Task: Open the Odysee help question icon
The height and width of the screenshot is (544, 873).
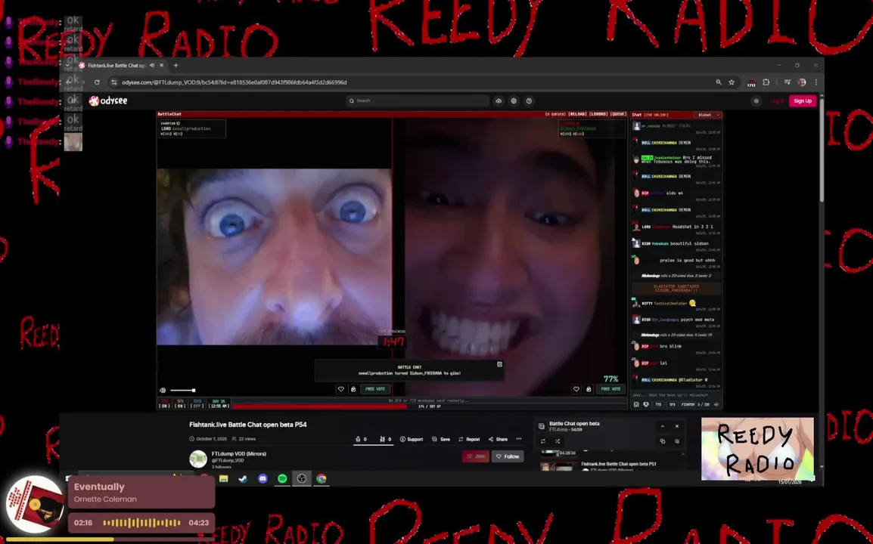Action: point(529,100)
